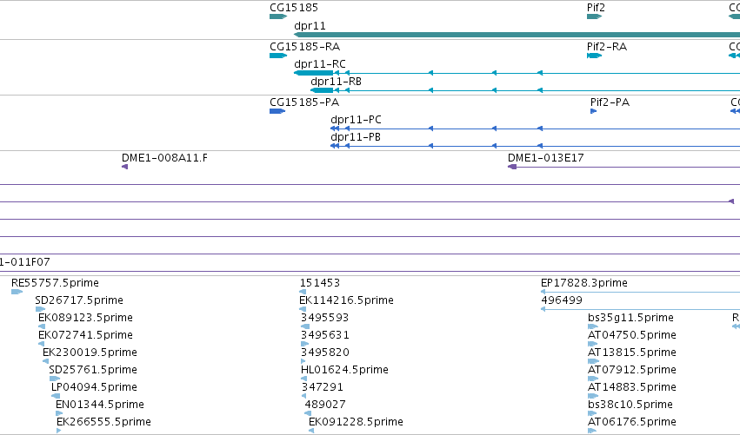This screenshot has height=435, width=740.
Task: Select the CG15185-PA protein arrow
Action: [277, 111]
